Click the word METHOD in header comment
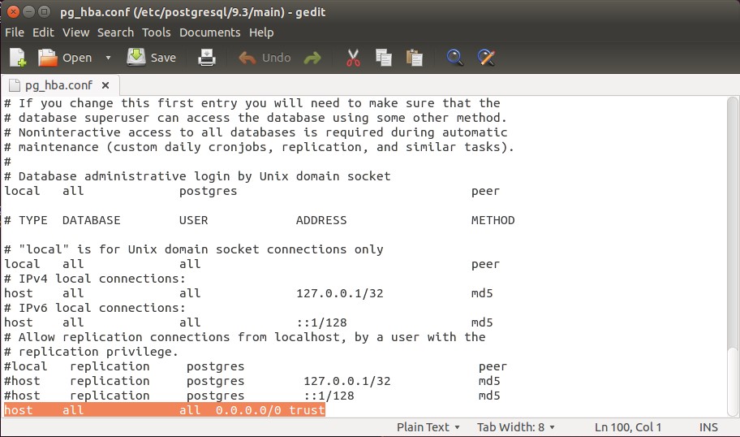This screenshot has width=740, height=437. [493, 220]
